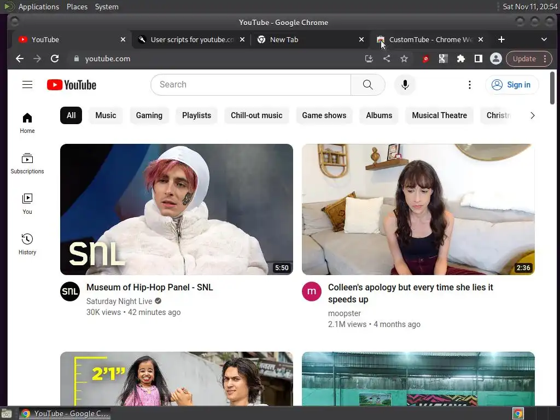Filter by Playlists chip
560x420 pixels.
pos(196,115)
